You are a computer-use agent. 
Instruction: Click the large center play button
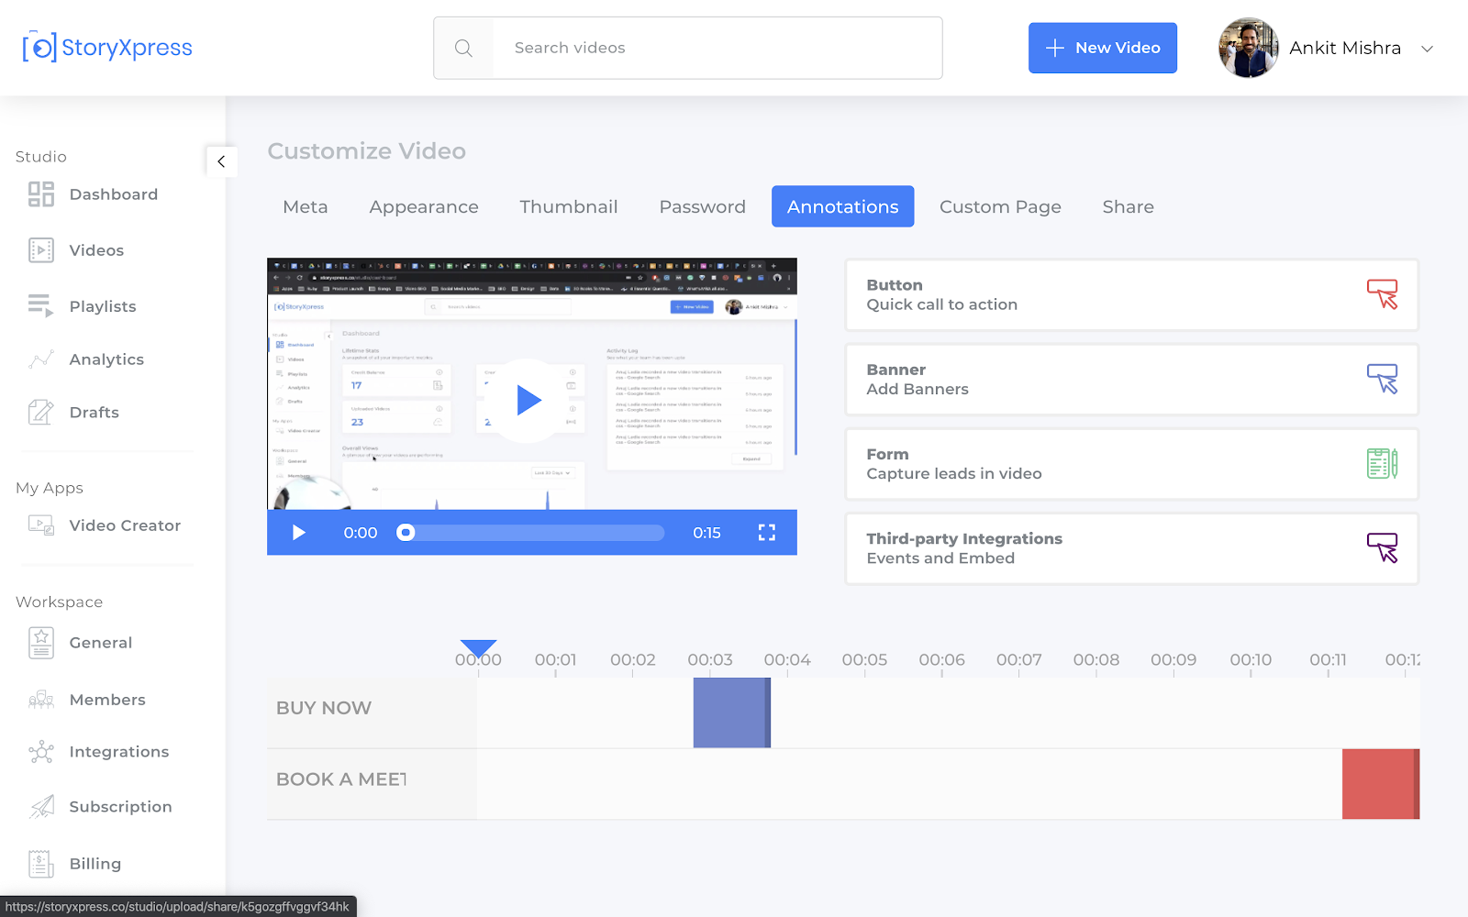point(528,400)
